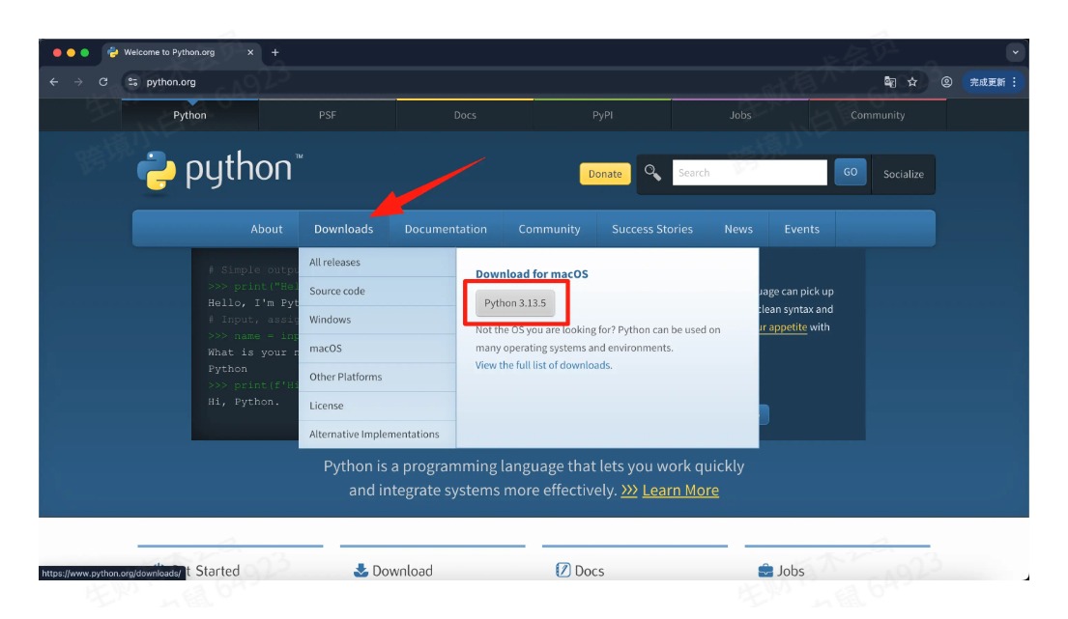Open site info icon in address bar
1068x619 pixels.
click(x=132, y=82)
